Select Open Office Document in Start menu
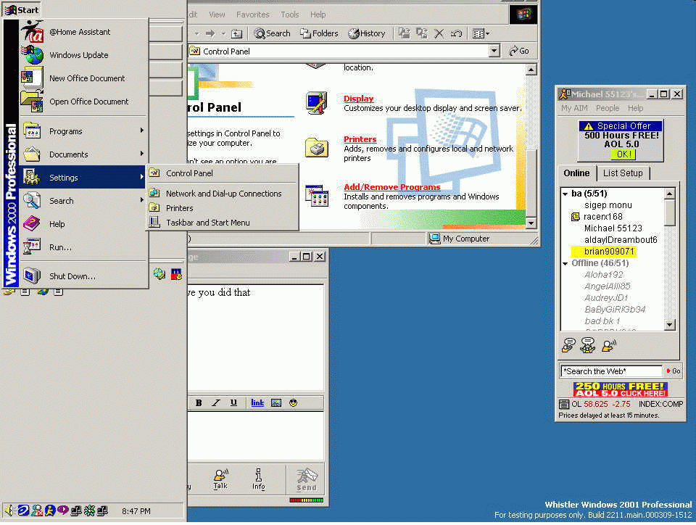The height and width of the screenshot is (525, 696). (83, 102)
